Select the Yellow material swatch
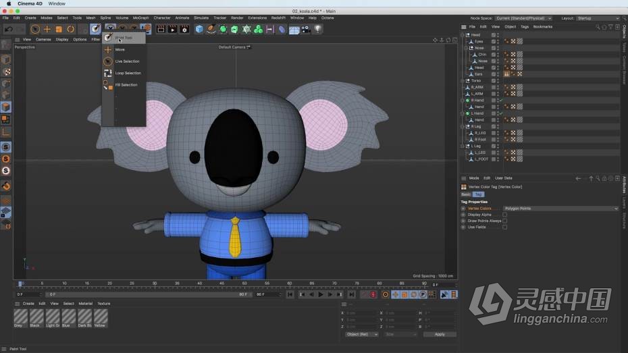The height and width of the screenshot is (353, 628). [100, 318]
